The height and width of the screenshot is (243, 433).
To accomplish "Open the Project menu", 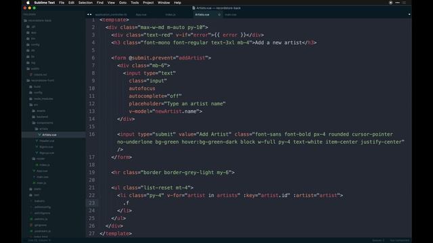I will (148, 3).
